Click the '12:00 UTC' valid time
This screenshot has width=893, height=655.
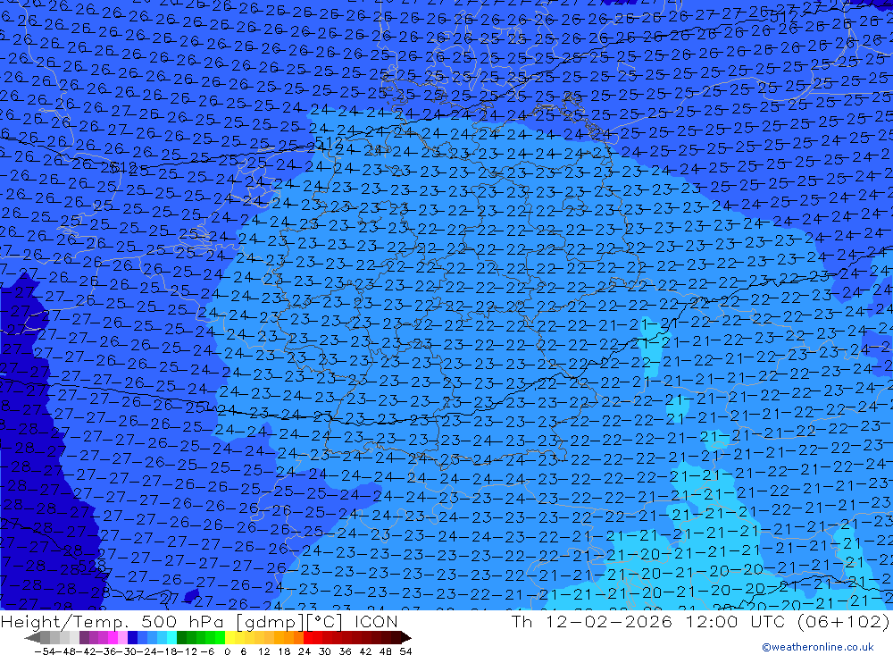735,621
